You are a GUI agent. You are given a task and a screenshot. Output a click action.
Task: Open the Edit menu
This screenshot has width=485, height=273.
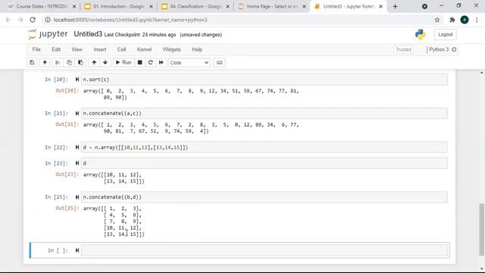coord(56,49)
